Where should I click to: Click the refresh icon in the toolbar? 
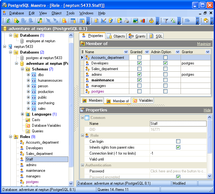8,21
